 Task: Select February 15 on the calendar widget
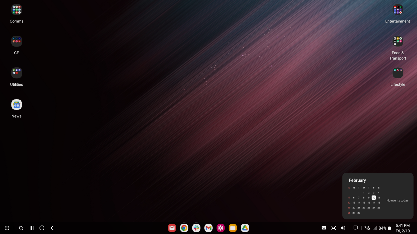point(364,203)
